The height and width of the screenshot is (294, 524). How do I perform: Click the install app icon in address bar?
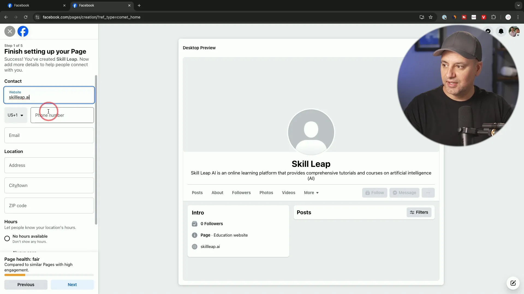point(422,17)
